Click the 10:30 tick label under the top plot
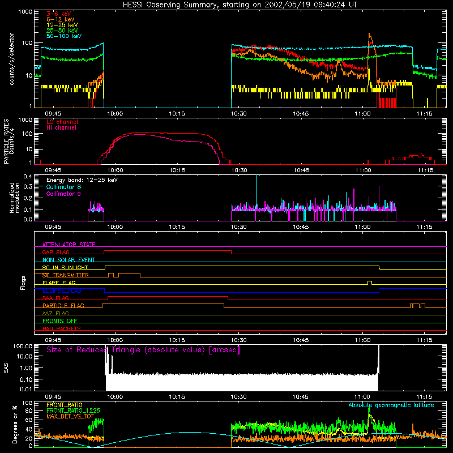 pyautogui.click(x=238, y=114)
